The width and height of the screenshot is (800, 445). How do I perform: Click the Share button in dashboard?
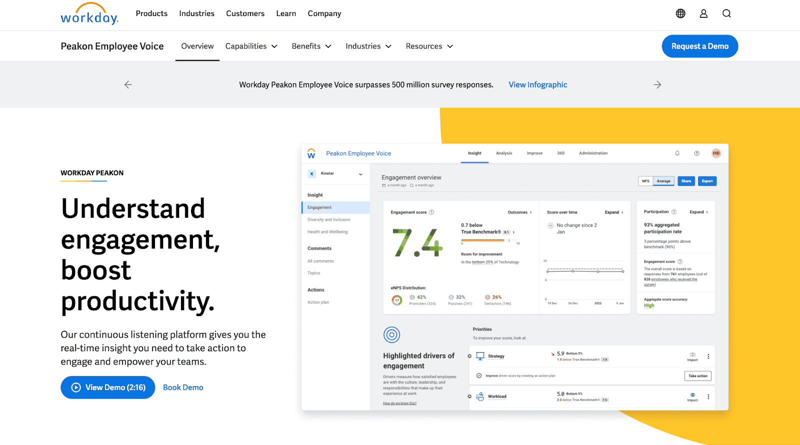(686, 181)
